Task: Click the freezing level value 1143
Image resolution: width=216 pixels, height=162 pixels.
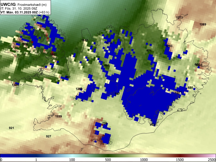Action: (85, 40)
